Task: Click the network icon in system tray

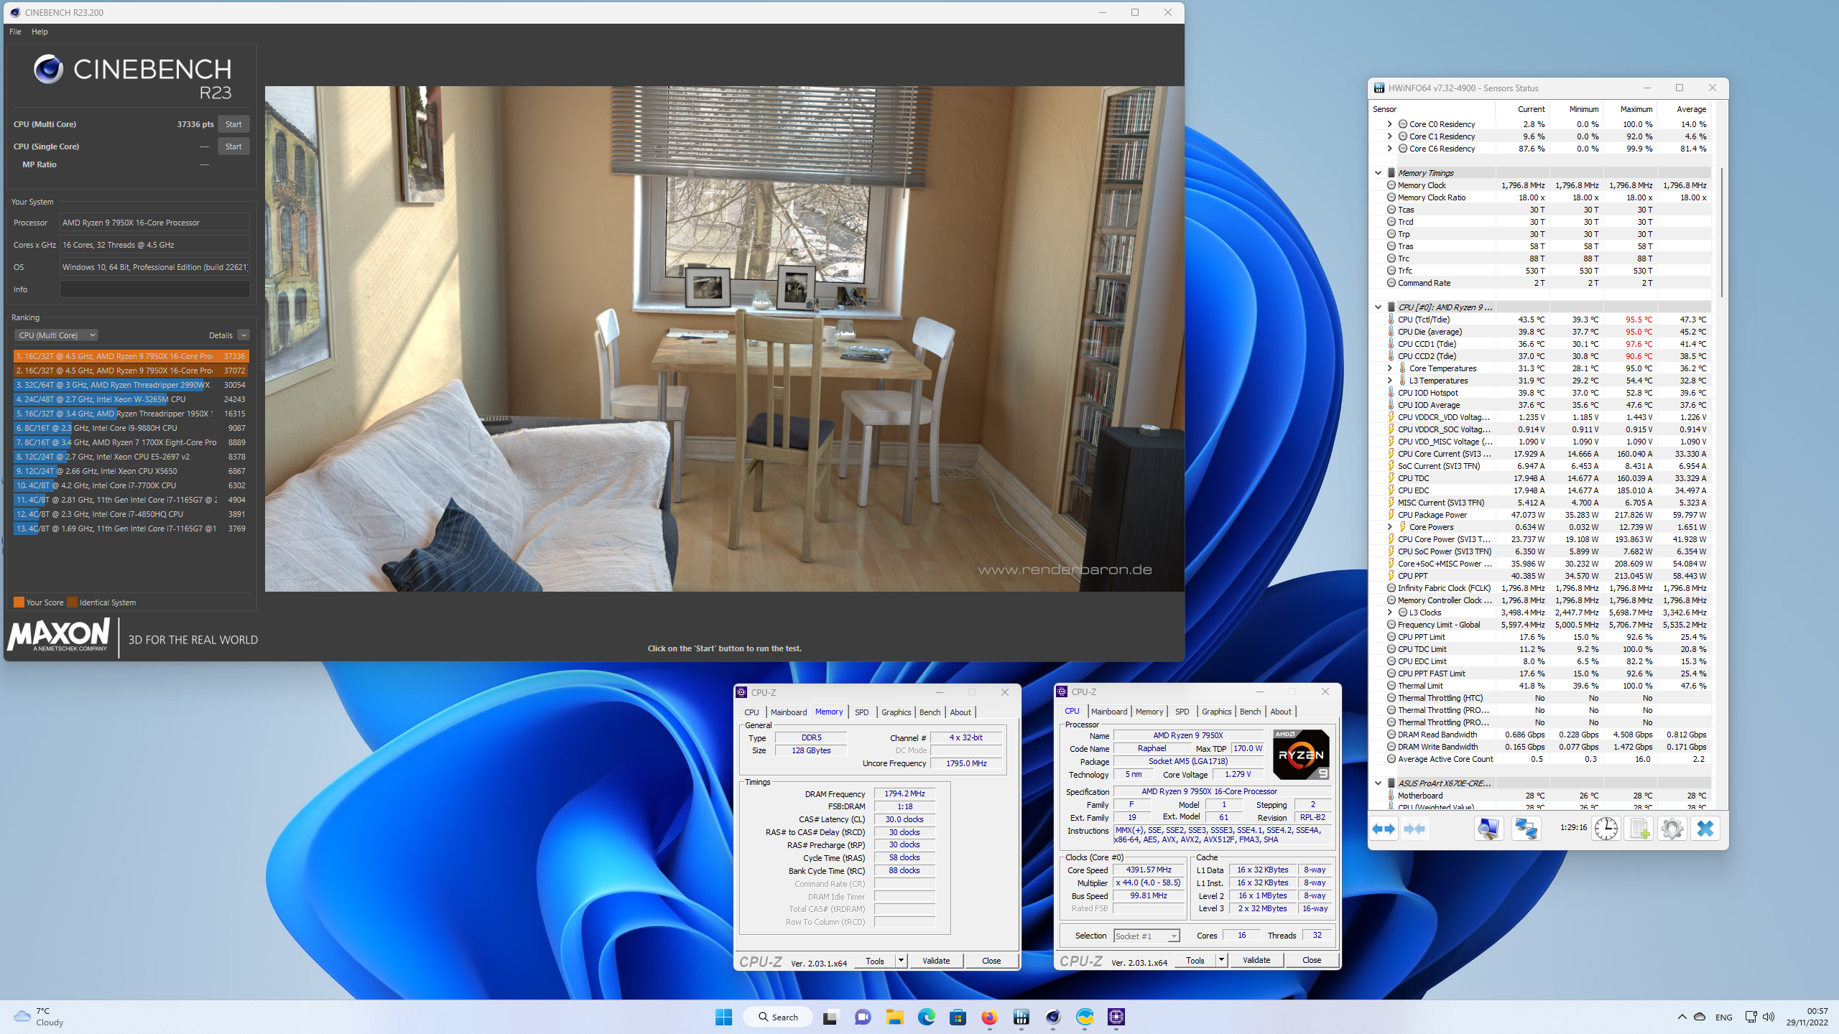Action: (1751, 1017)
